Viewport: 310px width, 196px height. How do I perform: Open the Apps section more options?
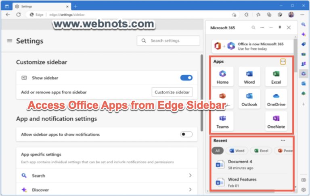click(283, 61)
